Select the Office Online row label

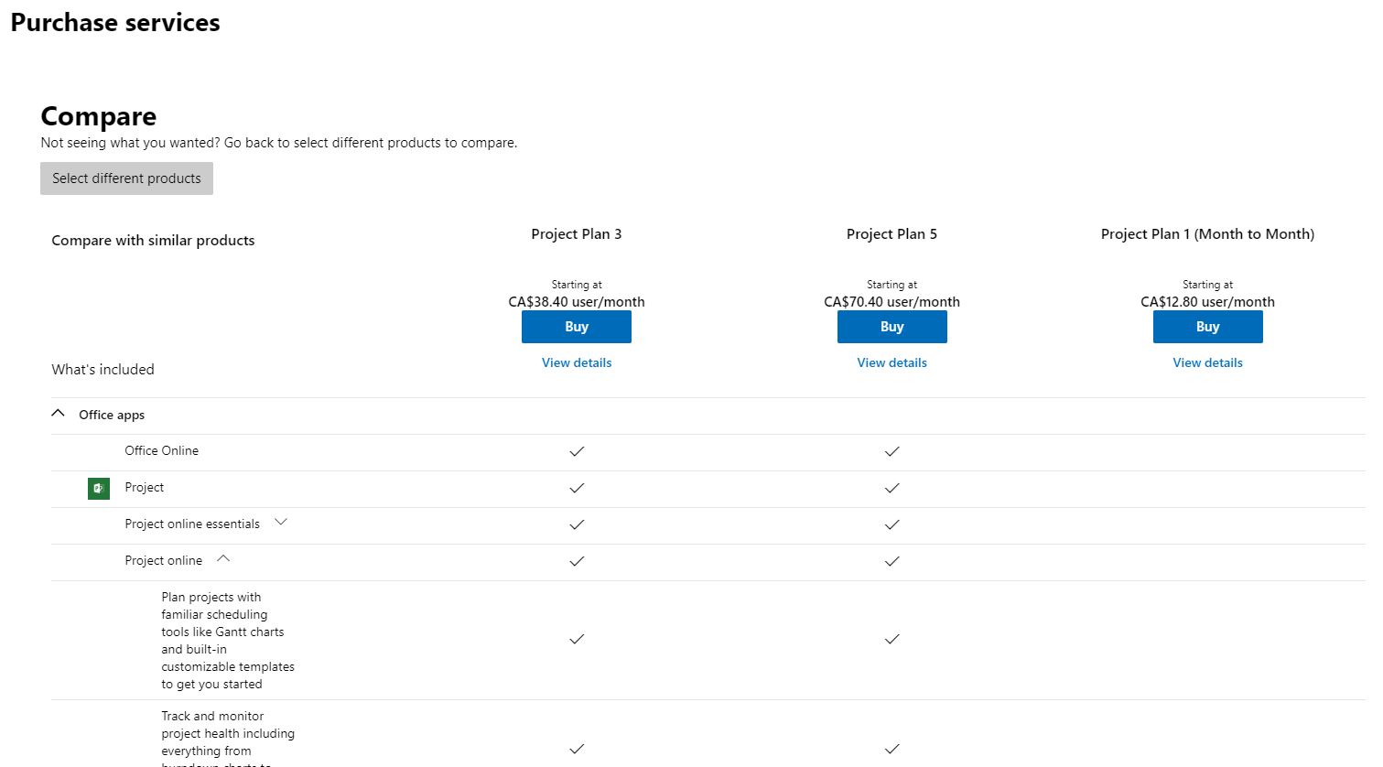coord(162,450)
